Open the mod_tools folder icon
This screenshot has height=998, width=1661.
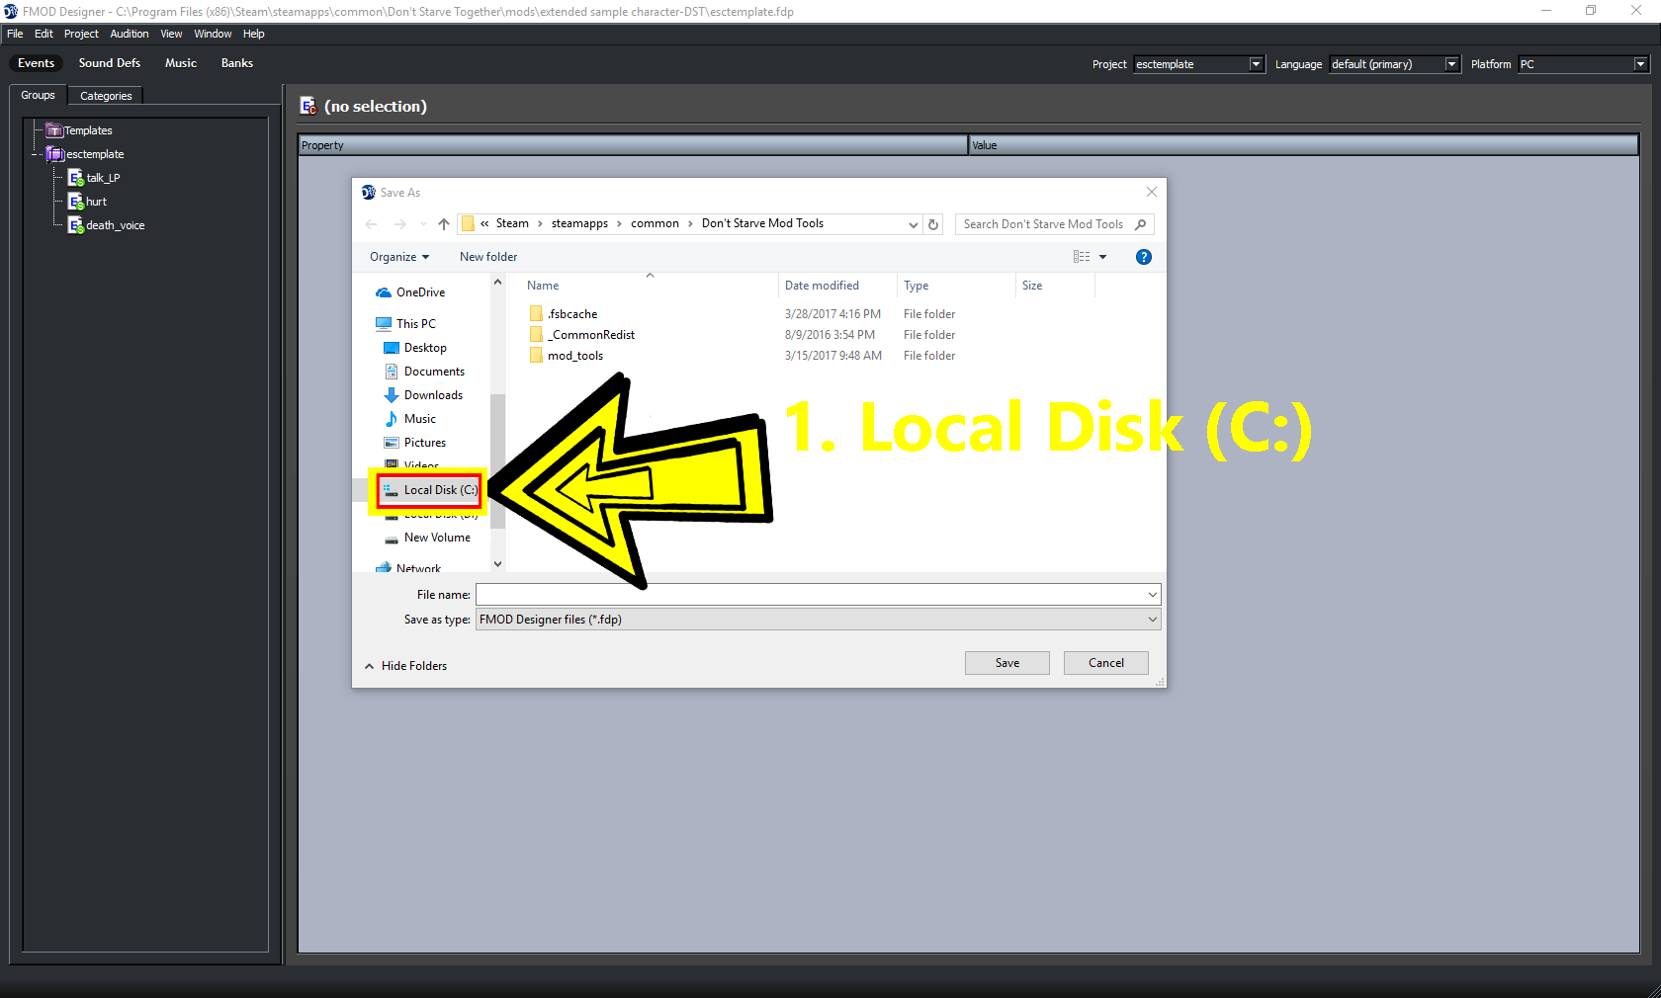536,356
